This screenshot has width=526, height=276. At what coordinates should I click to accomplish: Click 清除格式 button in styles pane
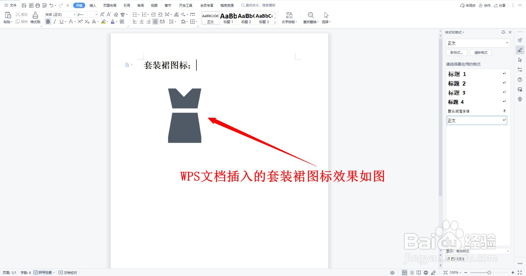pos(481,53)
